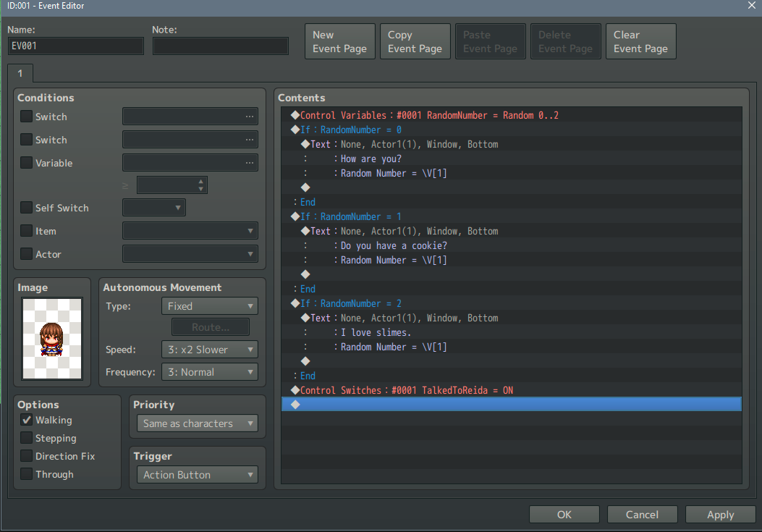Toggle the Walking option checkbox
This screenshot has height=532, width=762.
(27, 420)
